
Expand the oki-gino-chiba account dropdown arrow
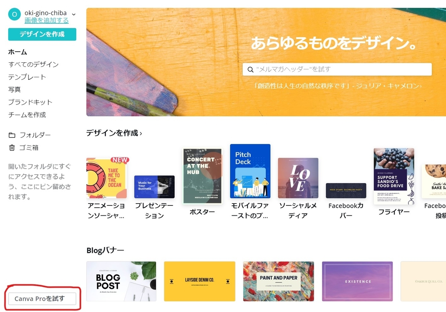pos(74,14)
